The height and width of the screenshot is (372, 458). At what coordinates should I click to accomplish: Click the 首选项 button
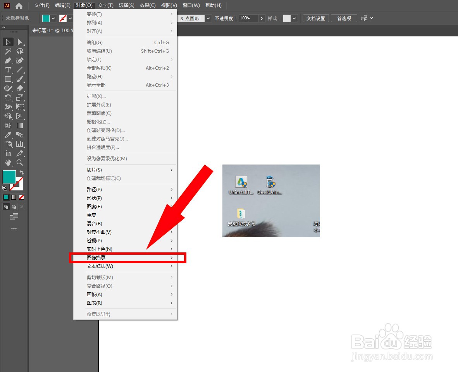coord(344,18)
